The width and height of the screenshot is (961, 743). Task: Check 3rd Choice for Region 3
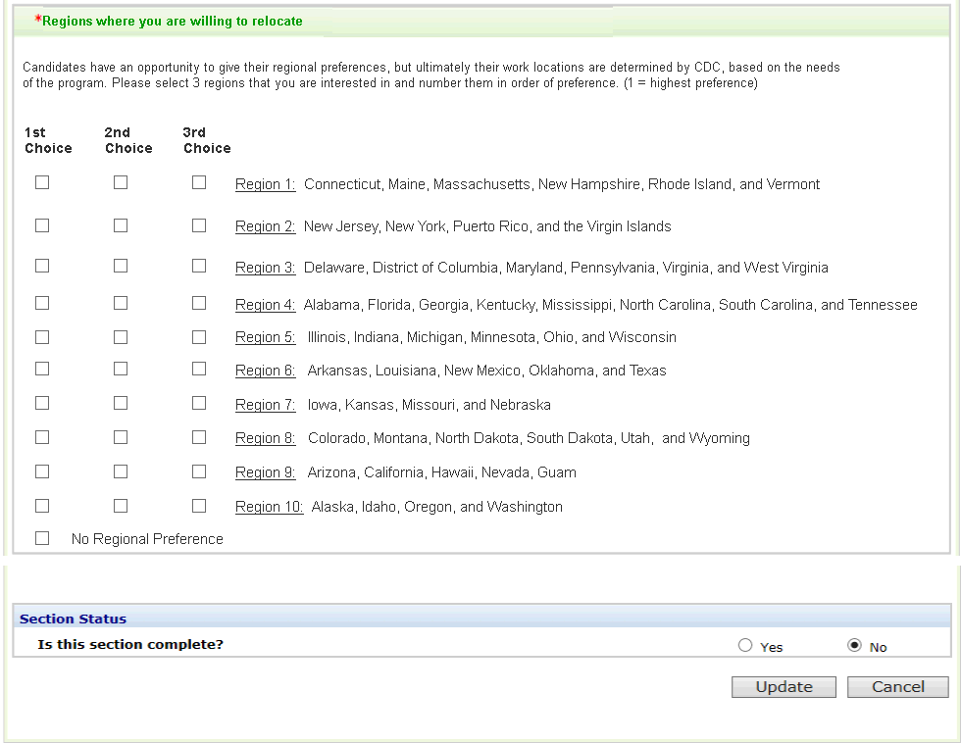(199, 266)
